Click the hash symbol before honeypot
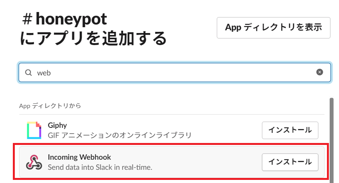The image size is (339, 183). 27,18
